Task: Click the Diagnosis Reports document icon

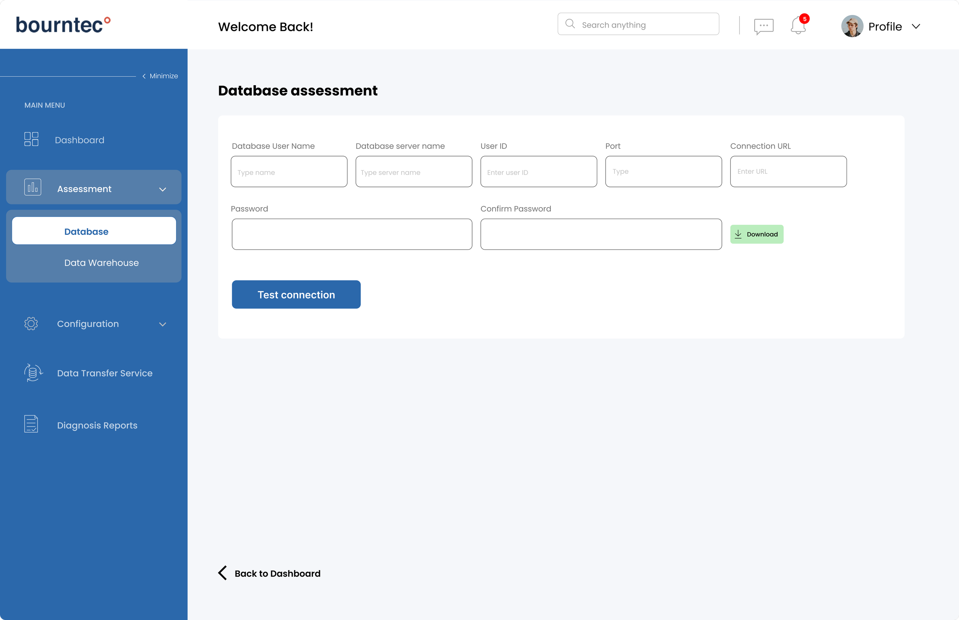Action: [x=31, y=424]
